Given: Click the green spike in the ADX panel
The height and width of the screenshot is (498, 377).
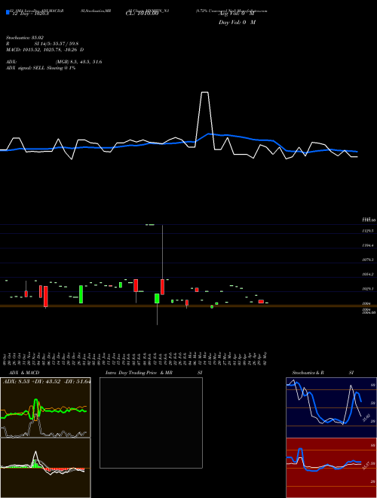Looking at the screenshot, I should tap(35, 408).
